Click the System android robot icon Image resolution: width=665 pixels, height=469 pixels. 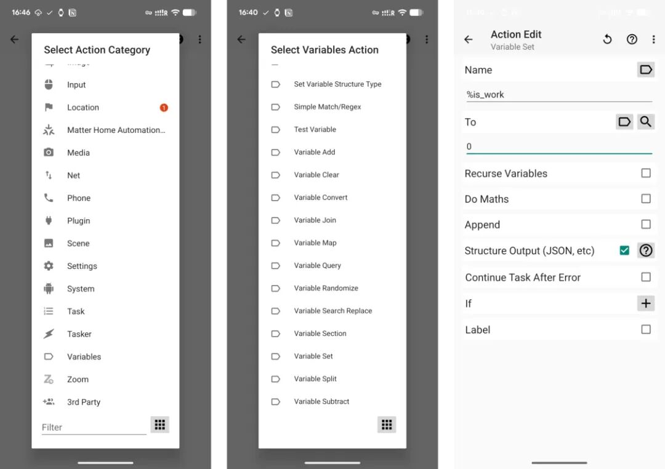49,288
